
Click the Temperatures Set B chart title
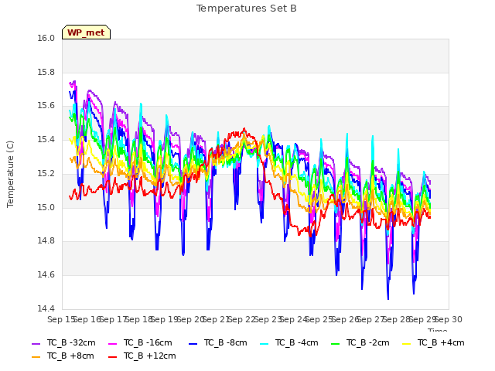pyautogui.click(x=246, y=9)
